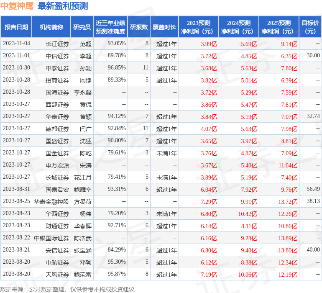Click 近三年业绩预测准确度 column header
Screen dimensions: 322x293
[x=110, y=27]
